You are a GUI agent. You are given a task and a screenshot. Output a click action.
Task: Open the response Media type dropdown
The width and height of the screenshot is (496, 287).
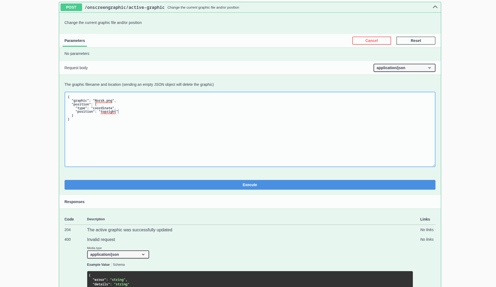point(118,254)
